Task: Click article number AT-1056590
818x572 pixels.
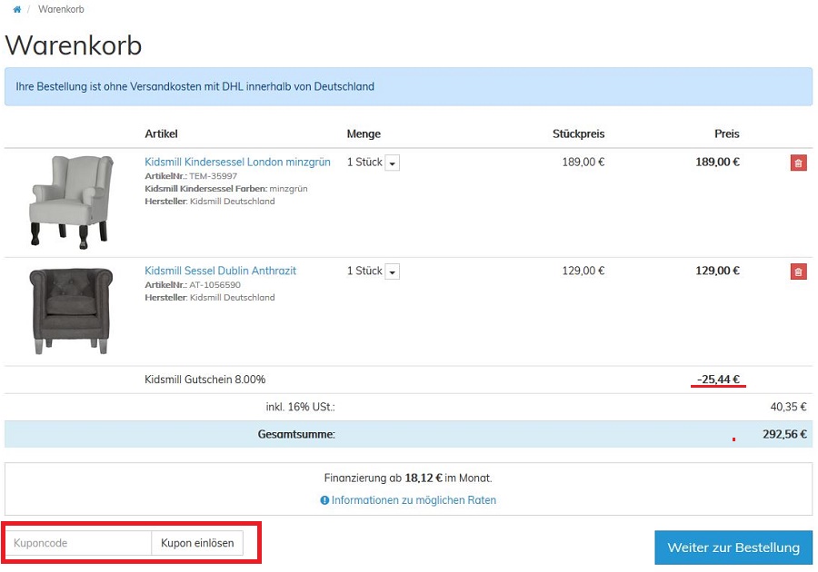Action: pos(214,284)
